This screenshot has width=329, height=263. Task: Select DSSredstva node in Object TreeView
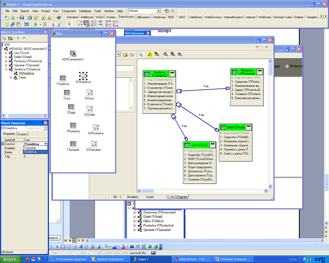point(26,73)
